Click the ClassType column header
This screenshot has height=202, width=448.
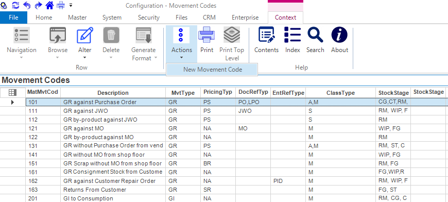coord(340,93)
